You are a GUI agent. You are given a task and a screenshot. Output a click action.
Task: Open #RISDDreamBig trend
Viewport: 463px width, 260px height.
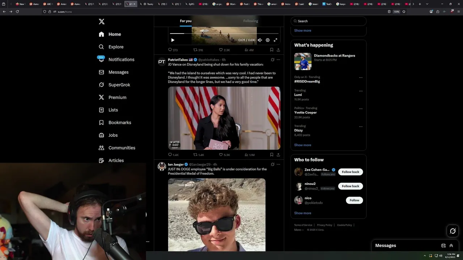coord(307,82)
